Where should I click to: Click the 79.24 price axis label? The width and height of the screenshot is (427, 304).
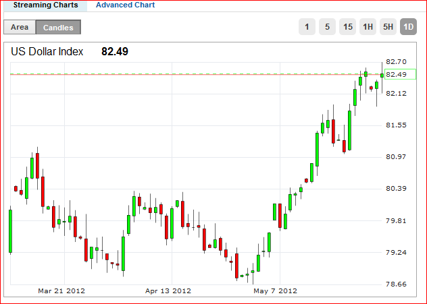pos(396,252)
